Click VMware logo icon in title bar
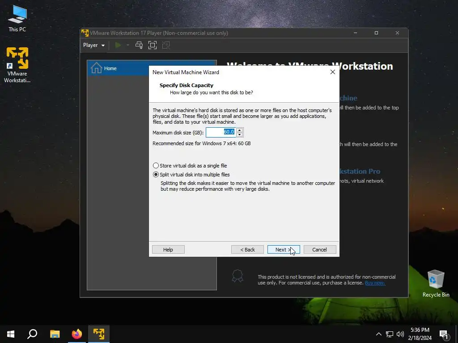This screenshot has width=458, height=343. tap(85, 33)
